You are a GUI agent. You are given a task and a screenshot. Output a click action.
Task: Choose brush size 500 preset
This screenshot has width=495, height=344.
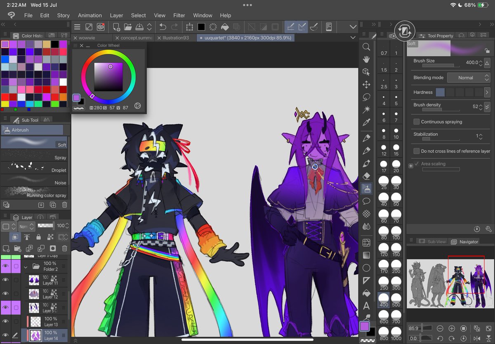[x=396, y=300]
